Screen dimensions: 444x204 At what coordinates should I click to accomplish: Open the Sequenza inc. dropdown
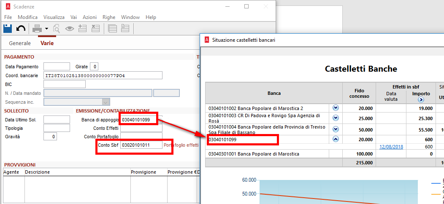(x=106, y=102)
